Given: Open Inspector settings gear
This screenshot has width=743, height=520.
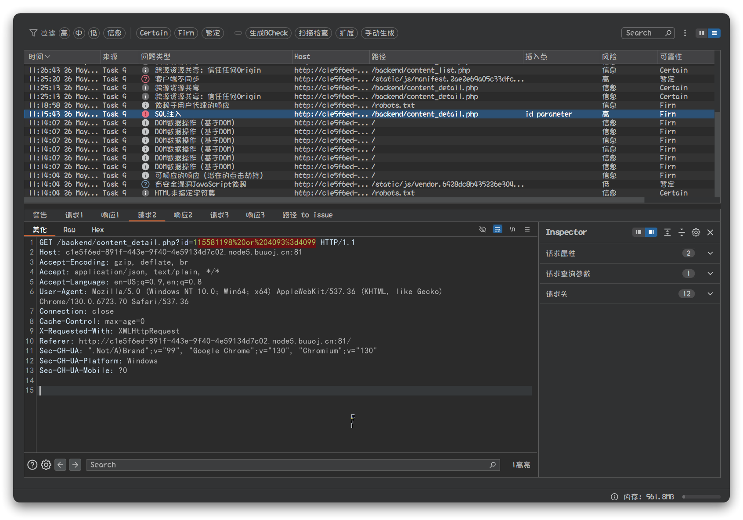Looking at the screenshot, I should [x=696, y=232].
